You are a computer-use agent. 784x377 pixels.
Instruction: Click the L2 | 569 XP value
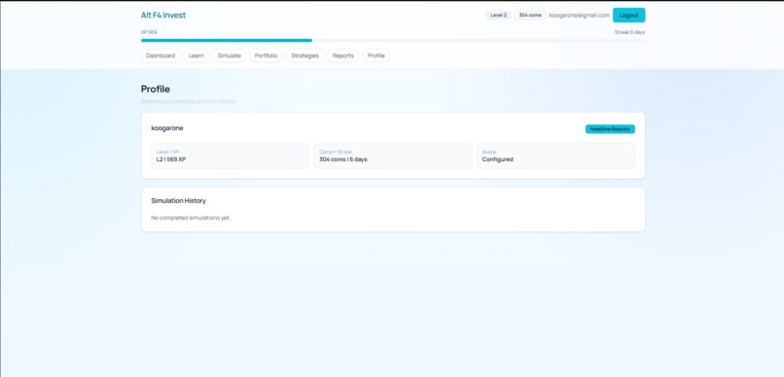[x=171, y=159]
